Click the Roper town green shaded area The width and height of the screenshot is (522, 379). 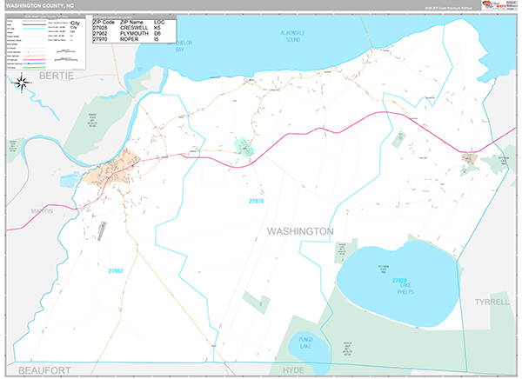pos(244,147)
